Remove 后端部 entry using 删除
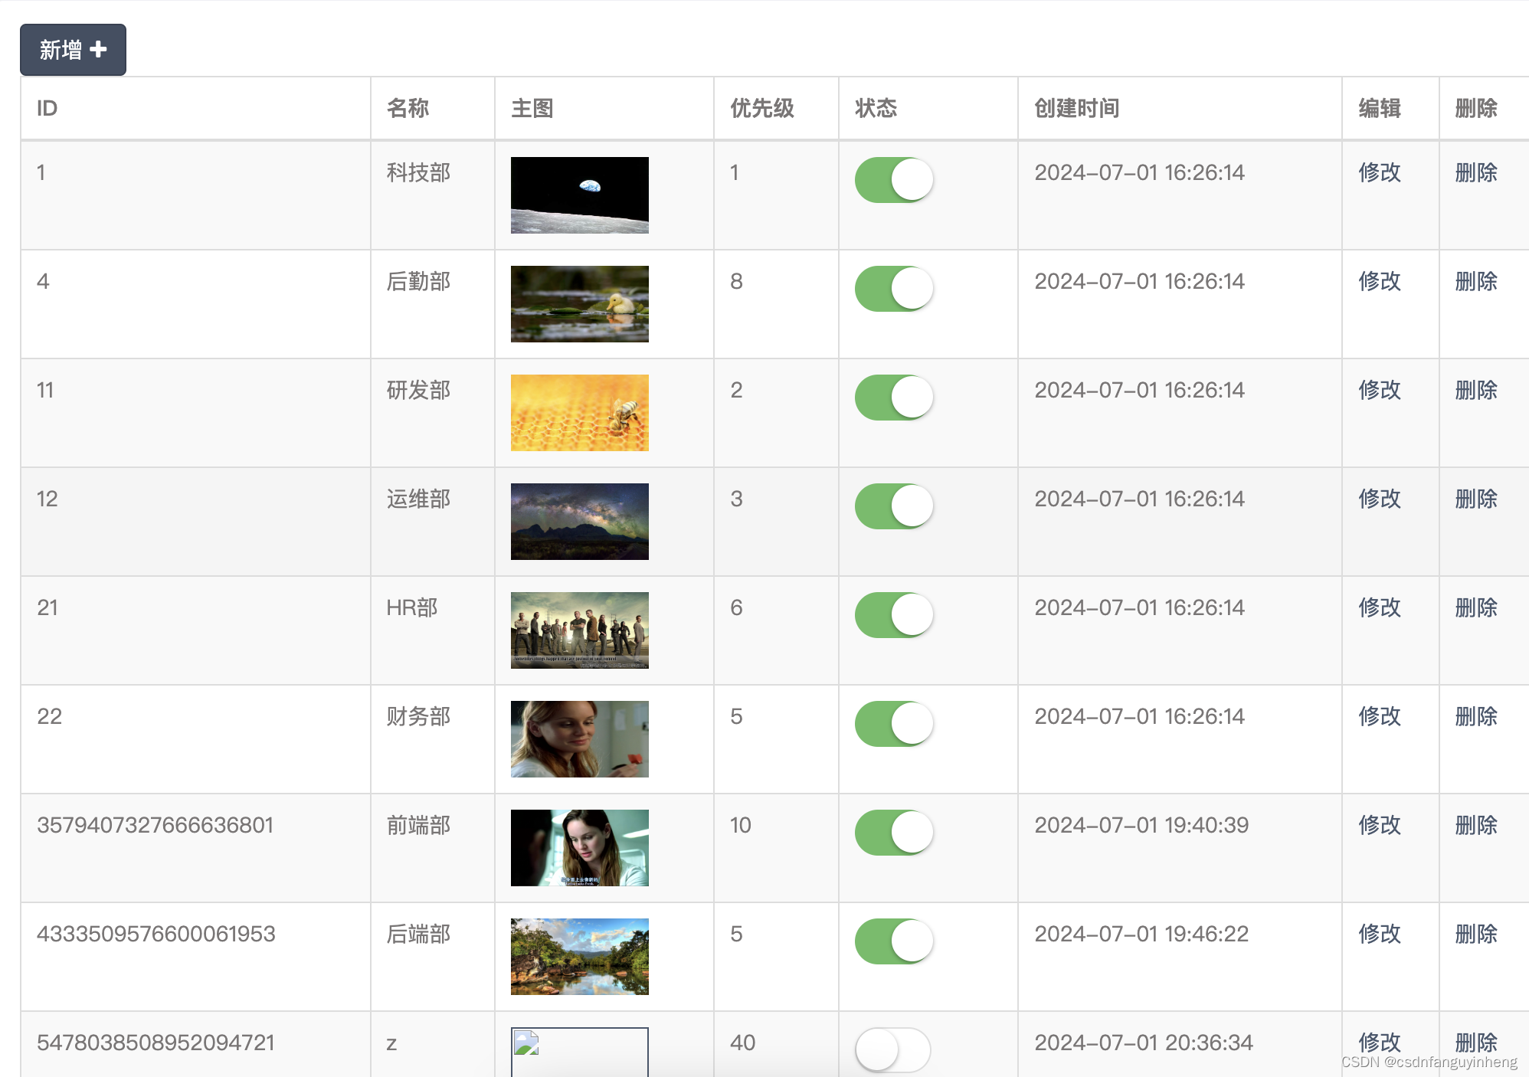The image size is (1529, 1077). point(1475,934)
